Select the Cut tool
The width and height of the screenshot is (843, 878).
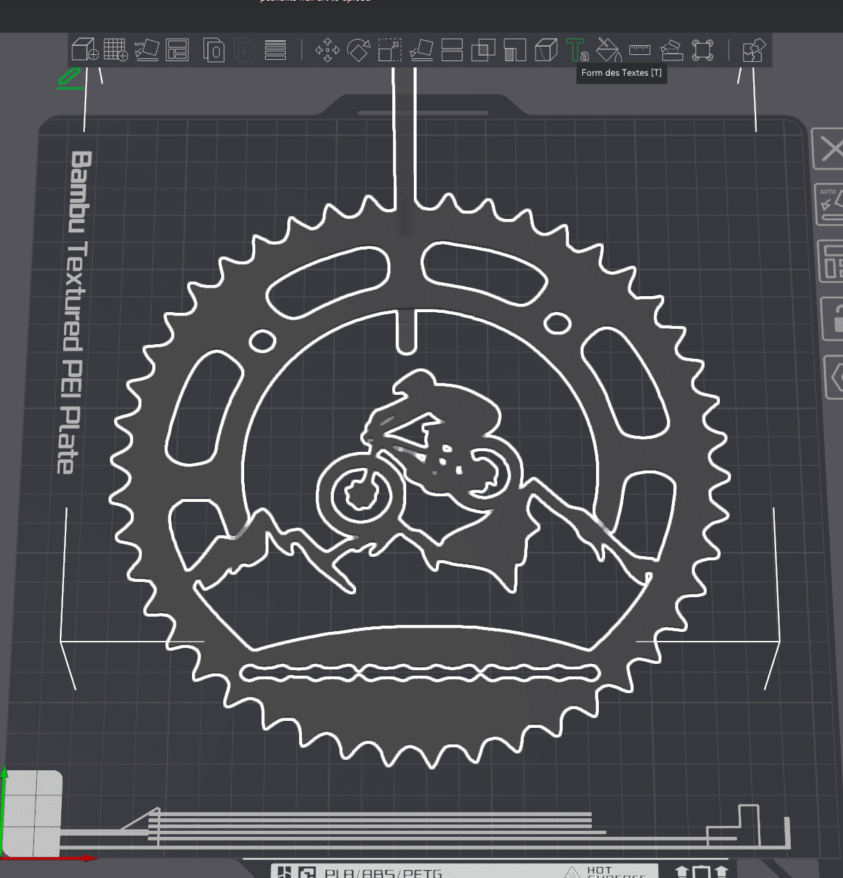[x=452, y=50]
